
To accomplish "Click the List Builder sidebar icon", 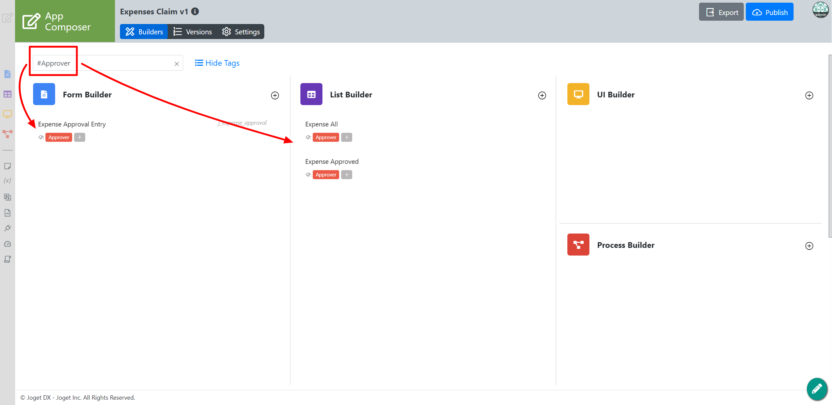I will (7, 94).
